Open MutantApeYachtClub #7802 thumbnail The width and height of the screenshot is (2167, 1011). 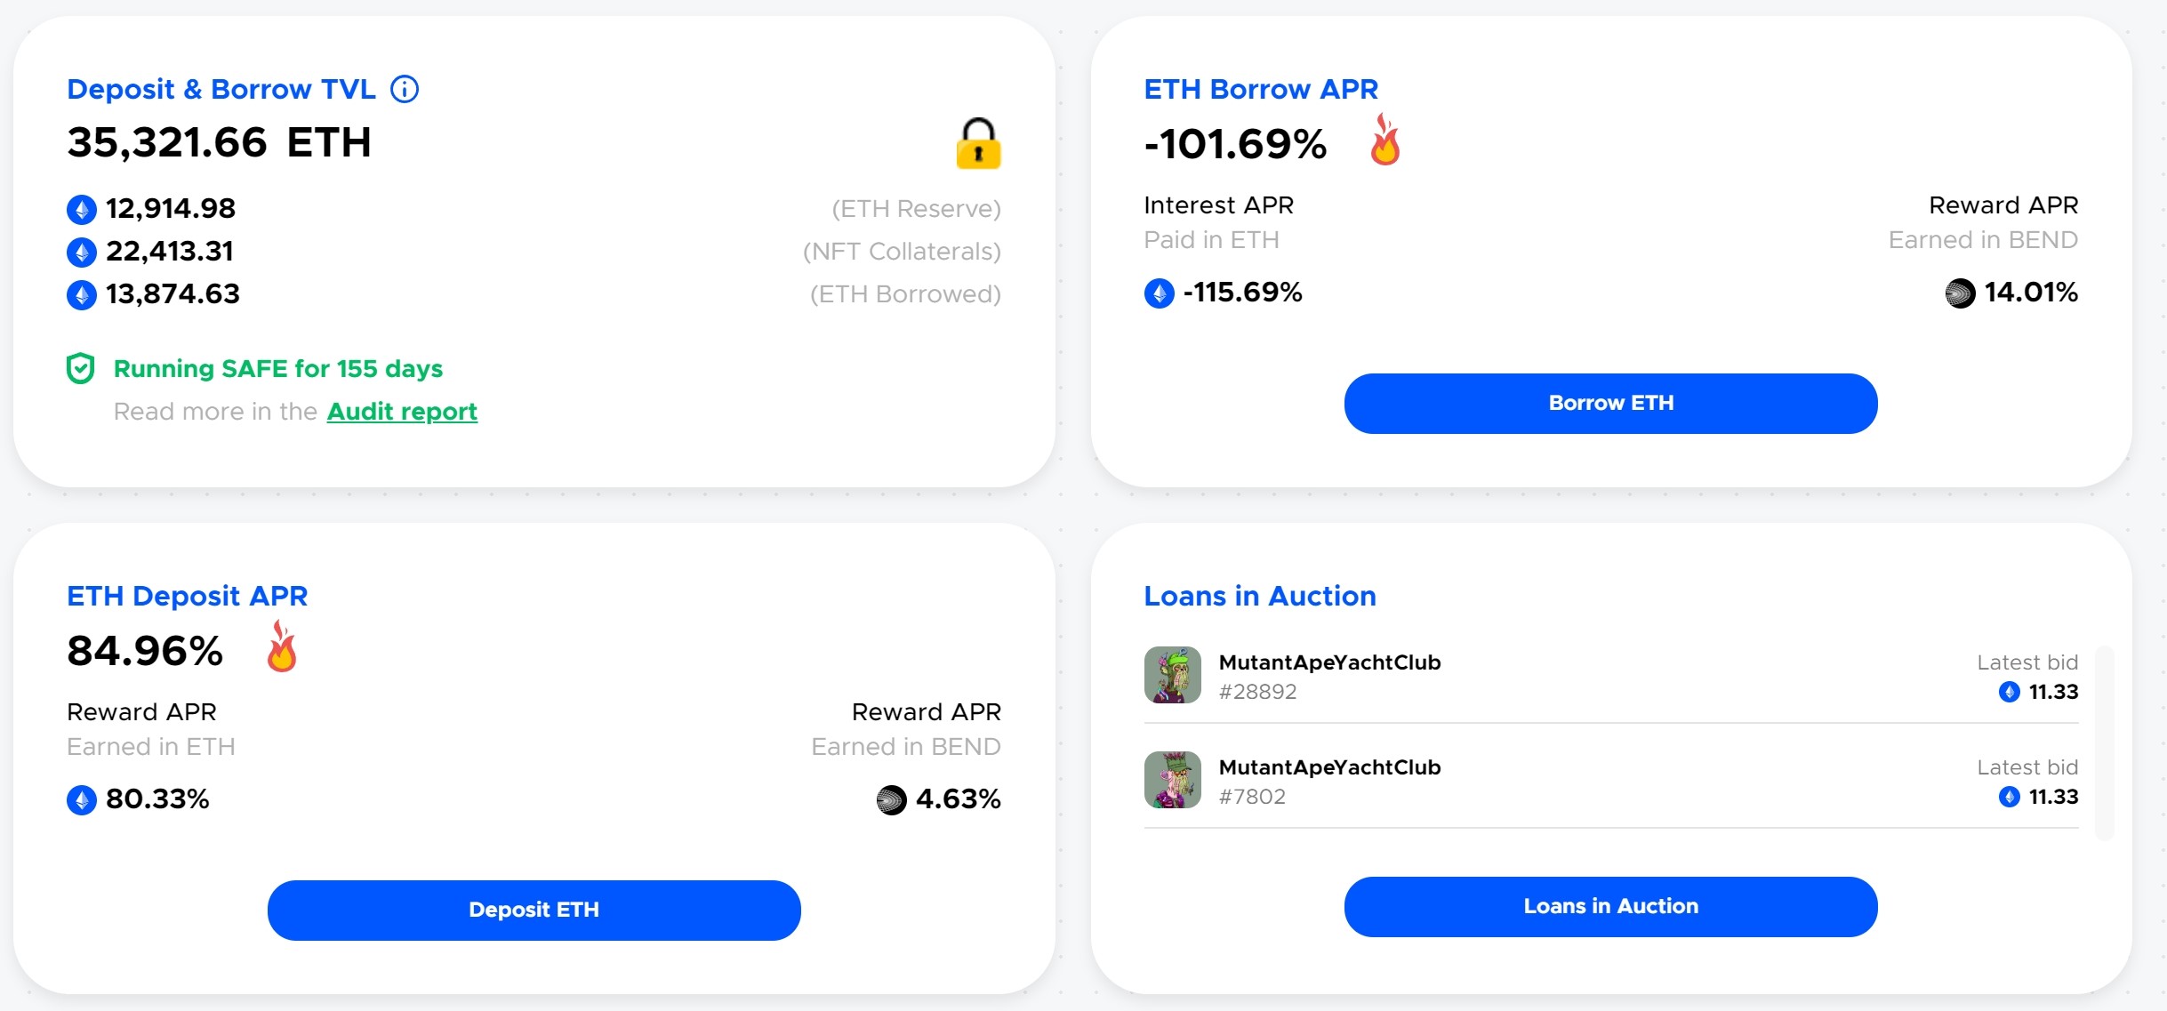pos(1172,780)
